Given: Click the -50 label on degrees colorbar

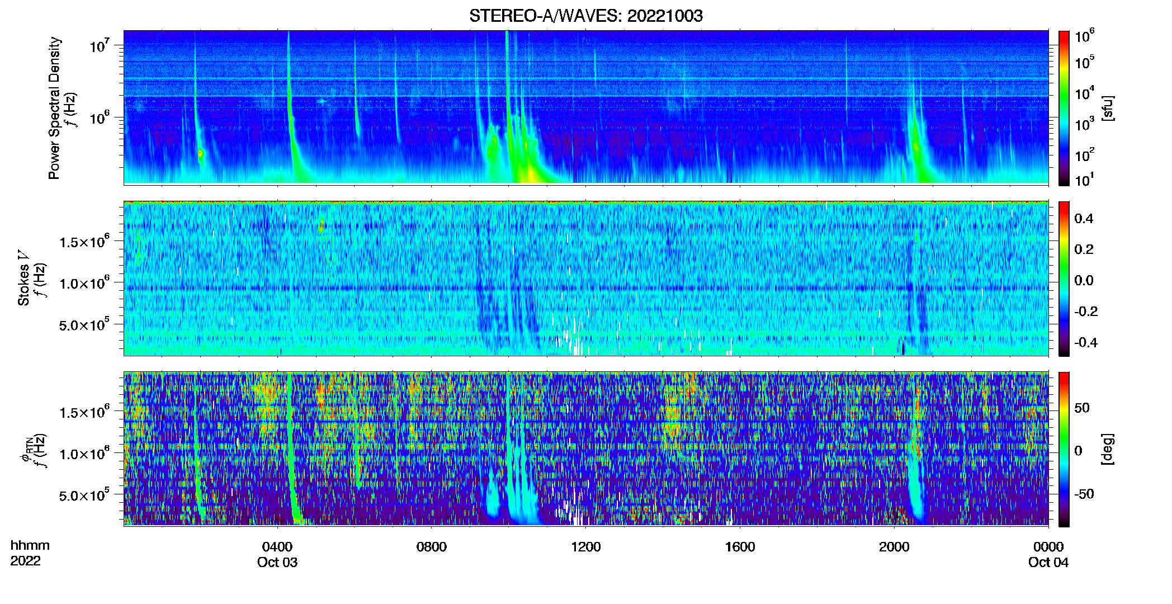Looking at the screenshot, I should point(1084,494).
